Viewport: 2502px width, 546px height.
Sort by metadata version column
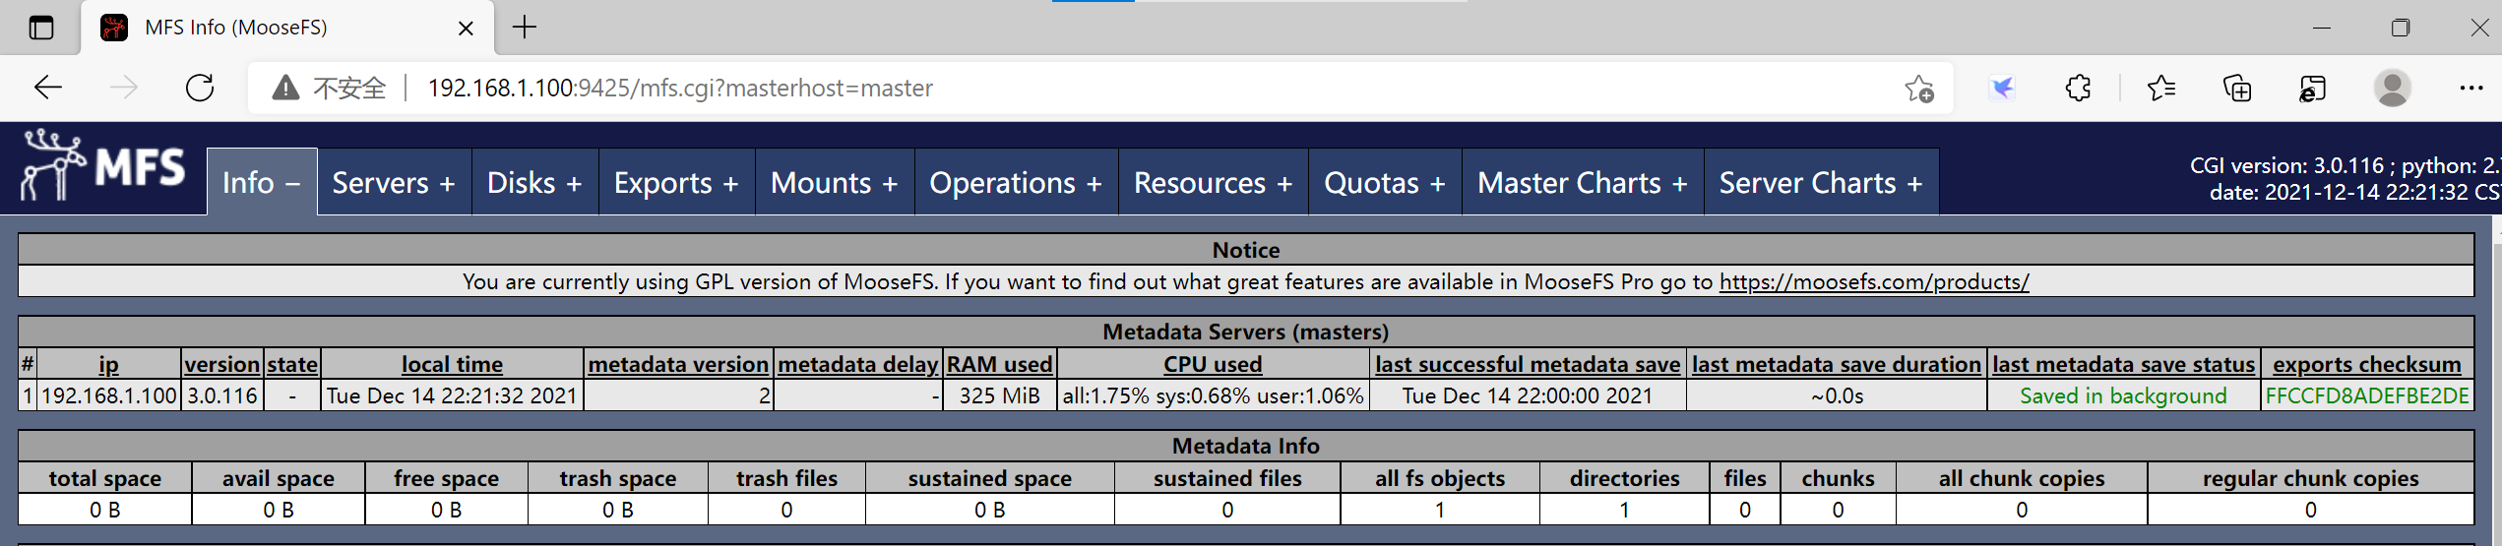pyautogui.click(x=678, y=365)
